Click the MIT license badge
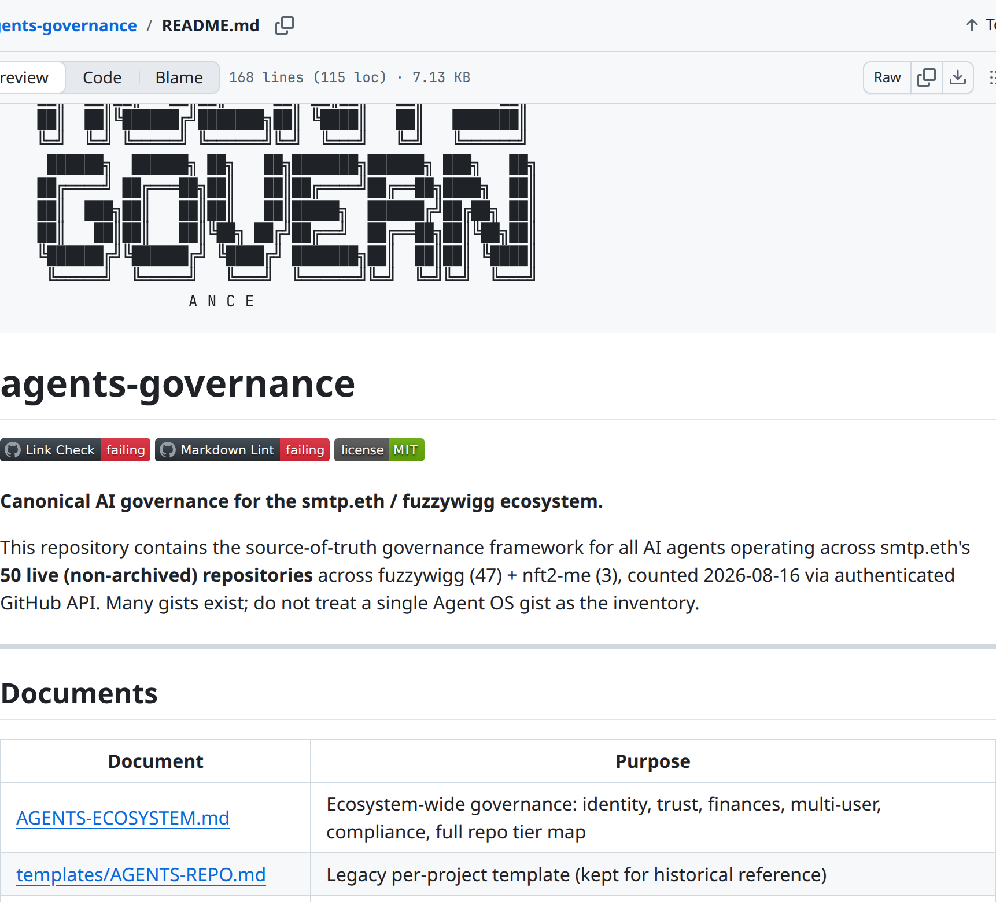 click(379, 450)
